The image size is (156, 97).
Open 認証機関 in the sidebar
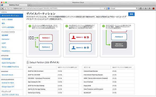click(x=5, y=35)
